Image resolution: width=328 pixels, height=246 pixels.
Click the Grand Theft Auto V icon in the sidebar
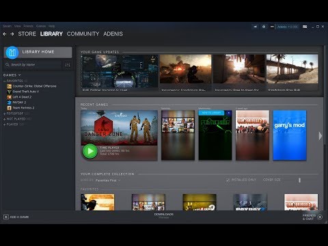(9, 92)
